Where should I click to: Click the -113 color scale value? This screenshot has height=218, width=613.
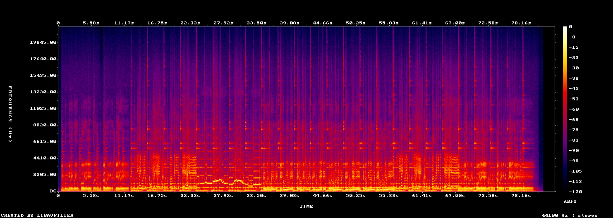click(575, 182)
